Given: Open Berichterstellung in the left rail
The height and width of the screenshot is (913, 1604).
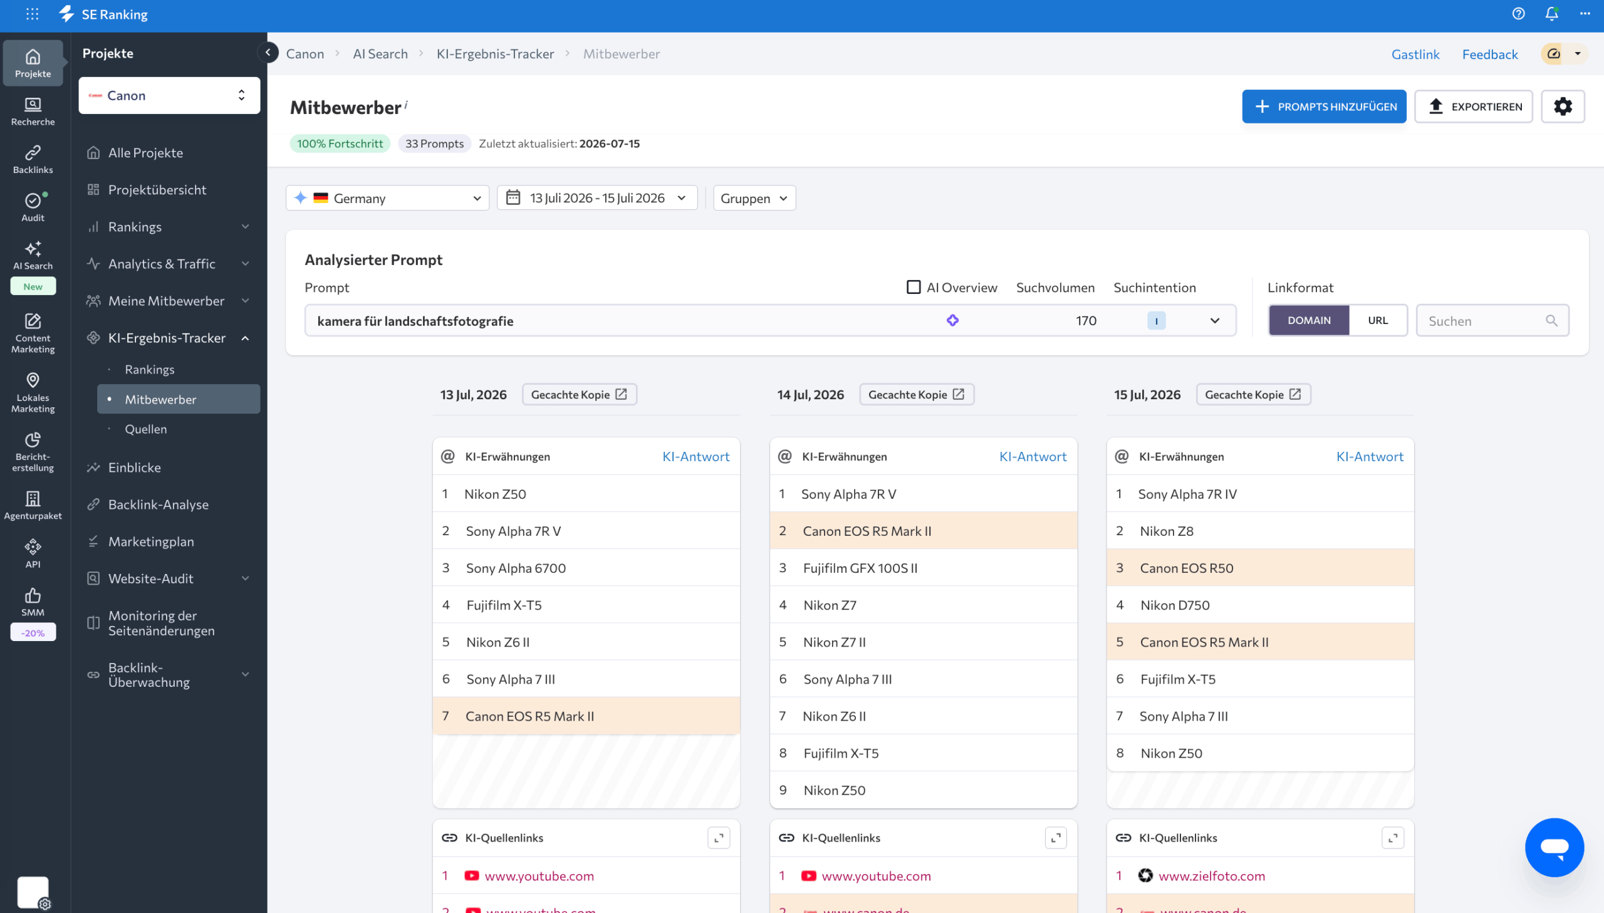Looking at the screenshot, I should click(33, 452).
